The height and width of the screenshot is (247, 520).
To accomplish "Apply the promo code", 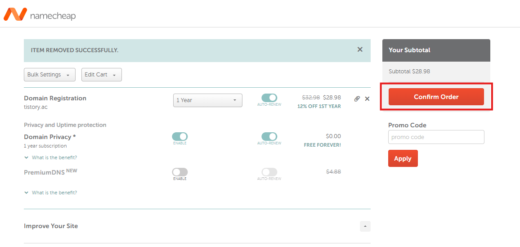I will click(x=403, y=158).
